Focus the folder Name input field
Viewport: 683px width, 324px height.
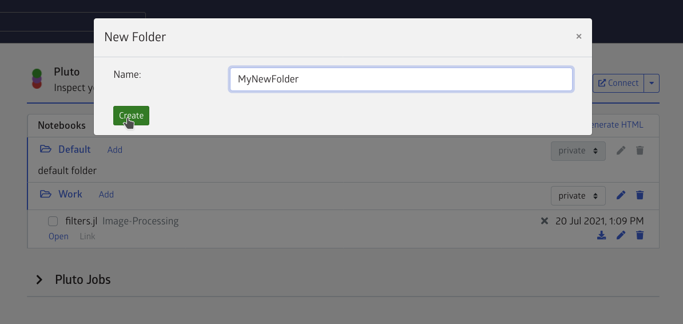pos(401,80)
